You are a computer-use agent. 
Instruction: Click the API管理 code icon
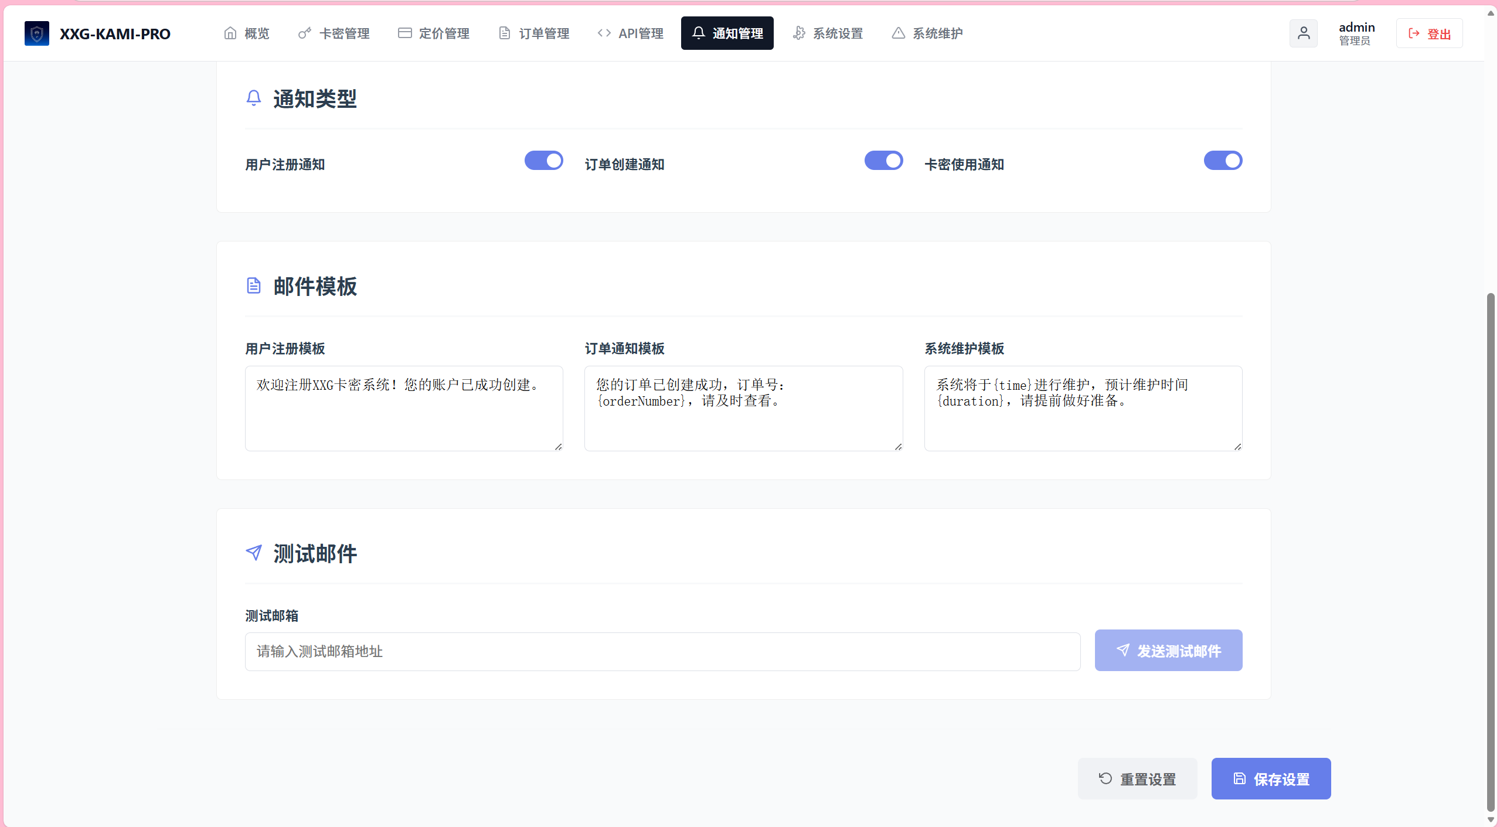tap(603, 33)
